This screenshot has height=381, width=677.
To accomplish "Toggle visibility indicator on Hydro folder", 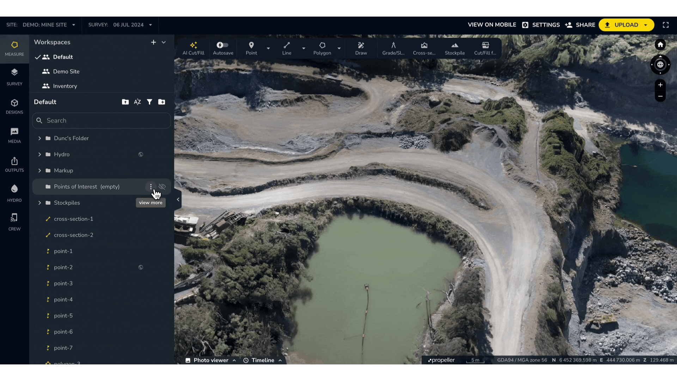I will tap(141, 155).
